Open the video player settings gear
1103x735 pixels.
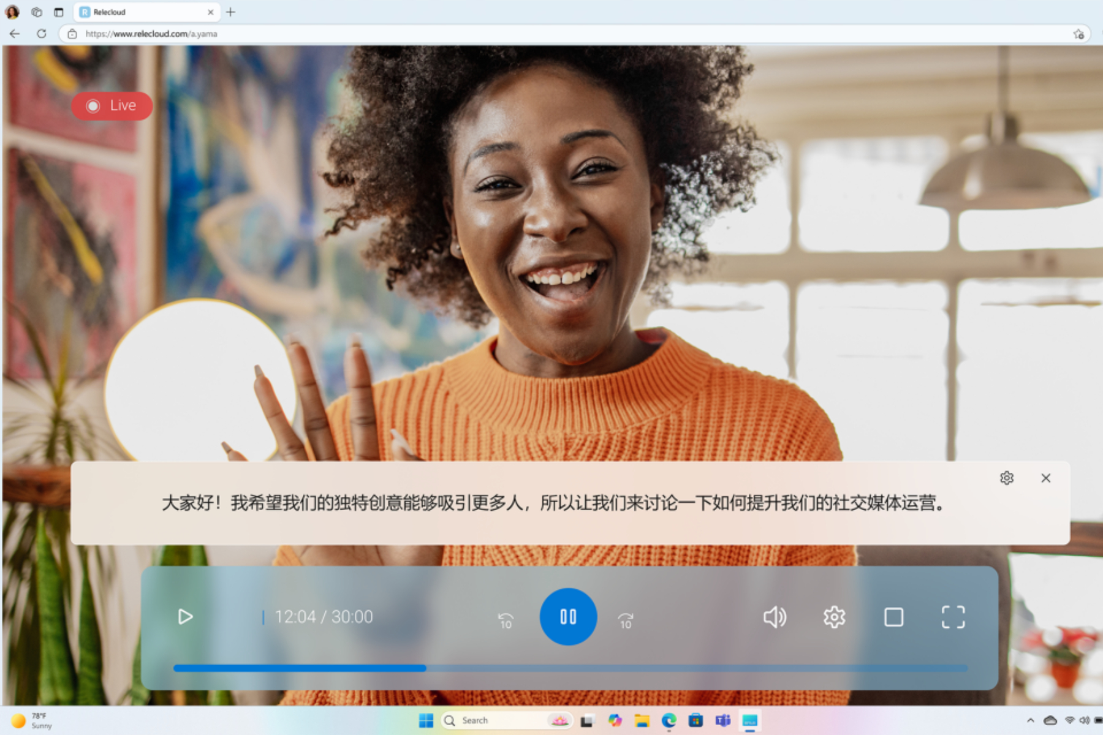coord(834,617)
